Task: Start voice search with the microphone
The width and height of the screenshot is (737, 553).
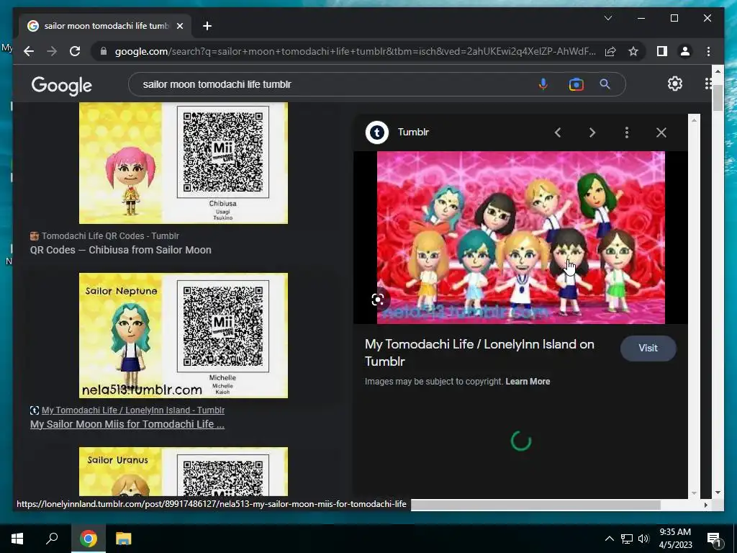Action: pos(543,84)
